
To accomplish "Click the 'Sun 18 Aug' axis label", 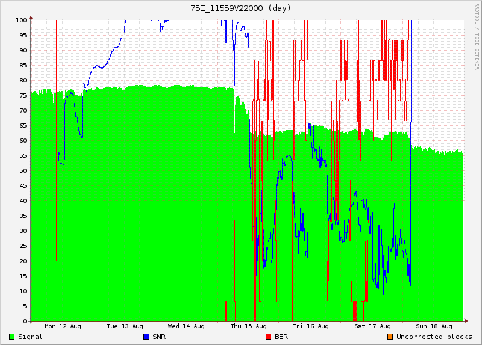I will click(434, 326).
